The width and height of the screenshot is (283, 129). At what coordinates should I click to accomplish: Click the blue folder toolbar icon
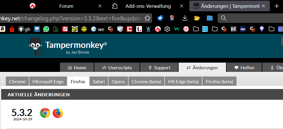[x=209, y=18]
